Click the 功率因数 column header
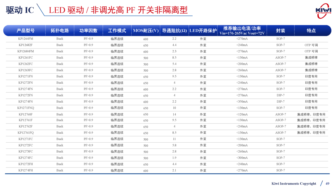 (x=88, y=31)
